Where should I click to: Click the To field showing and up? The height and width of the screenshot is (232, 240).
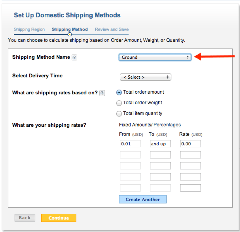pos(160,144)
